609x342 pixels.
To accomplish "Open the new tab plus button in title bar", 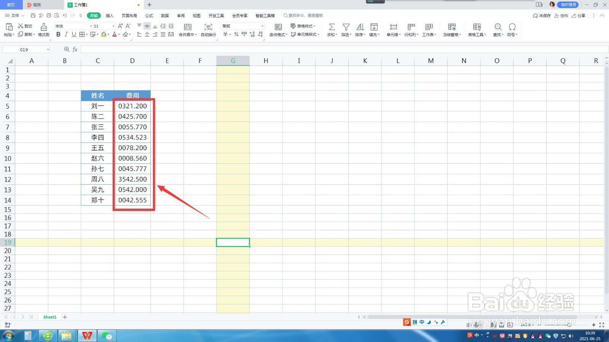I will [x=149, y=5].
